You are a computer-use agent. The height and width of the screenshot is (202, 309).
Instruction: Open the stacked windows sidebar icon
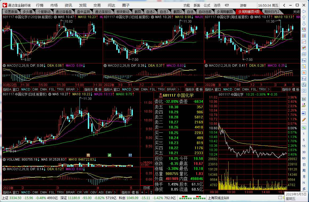[304, 54]
